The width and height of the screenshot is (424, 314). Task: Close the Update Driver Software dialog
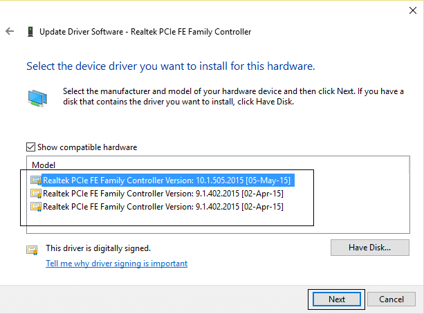(409, 10)
